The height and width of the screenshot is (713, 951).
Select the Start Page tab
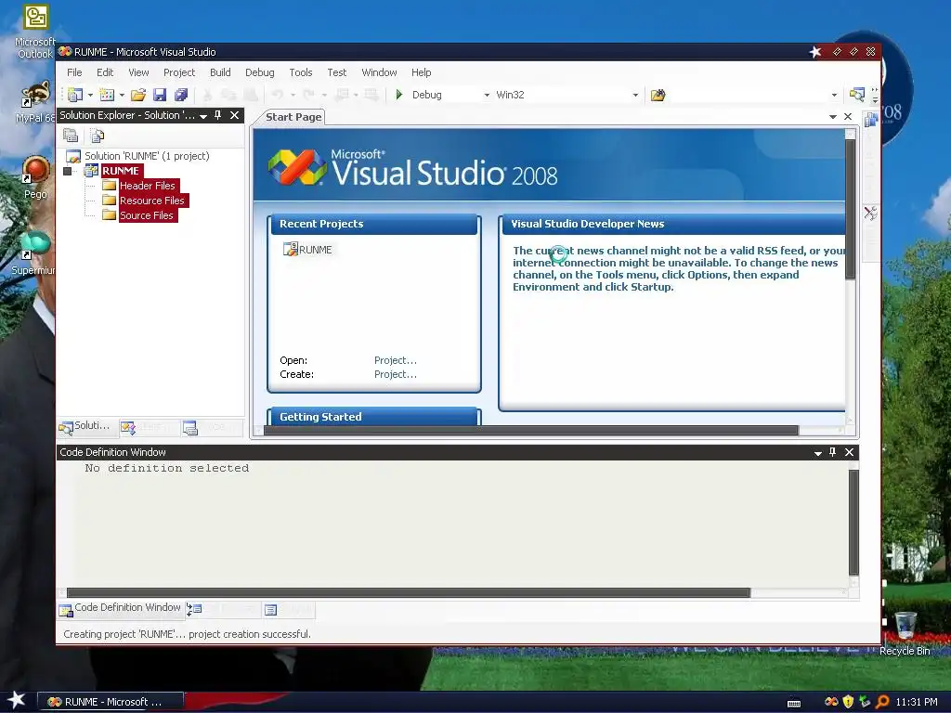pyautogui.click(x=293, y=117)
